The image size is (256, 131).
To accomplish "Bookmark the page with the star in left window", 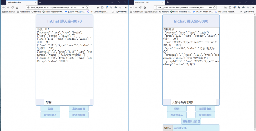I will click(87, 7).
